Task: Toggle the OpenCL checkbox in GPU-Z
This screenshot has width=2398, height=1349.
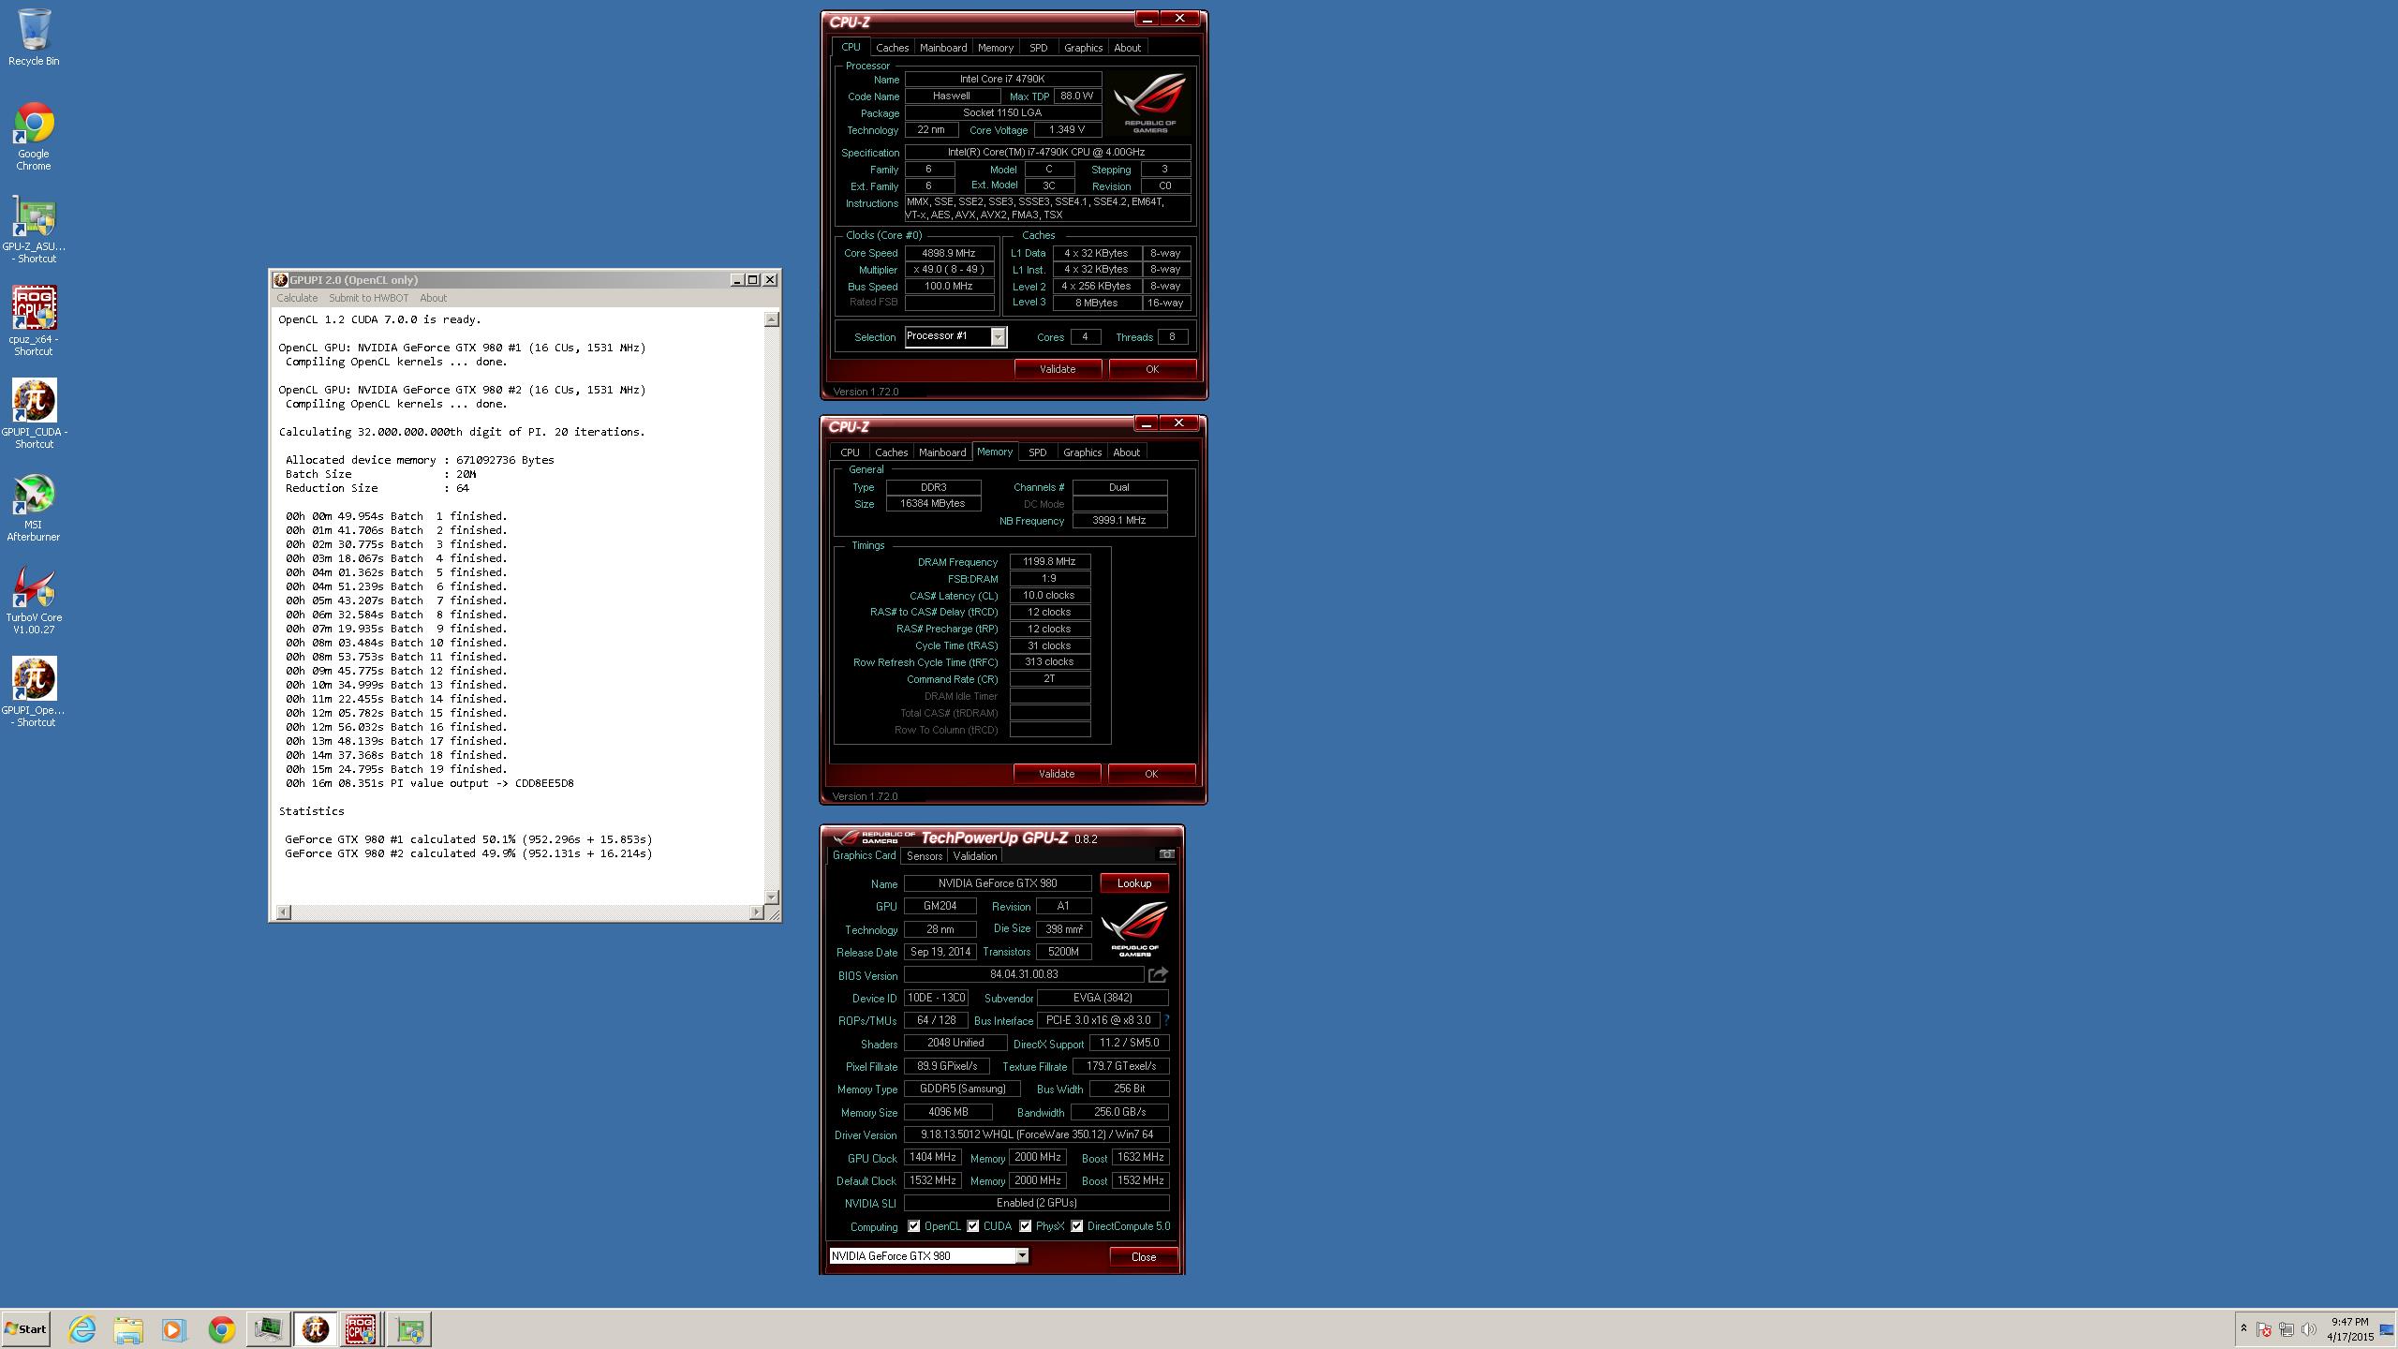Action: click(913, 1226)
